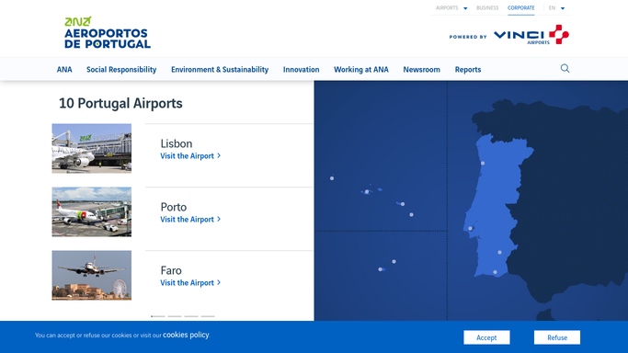Open the Environment & Sustainability menu
Viewport: 628px width, 353px height.
(220, 69)
